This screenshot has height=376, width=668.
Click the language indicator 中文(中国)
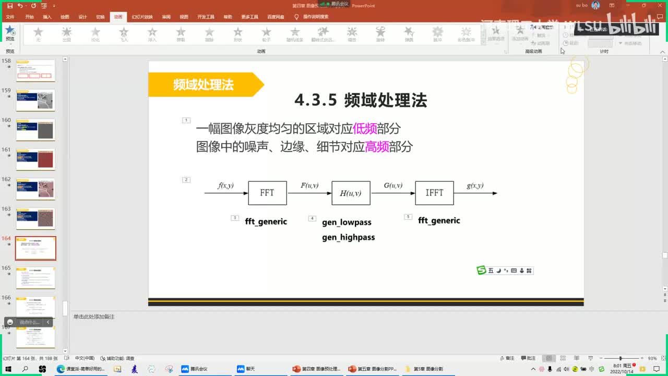coord(85,358)
